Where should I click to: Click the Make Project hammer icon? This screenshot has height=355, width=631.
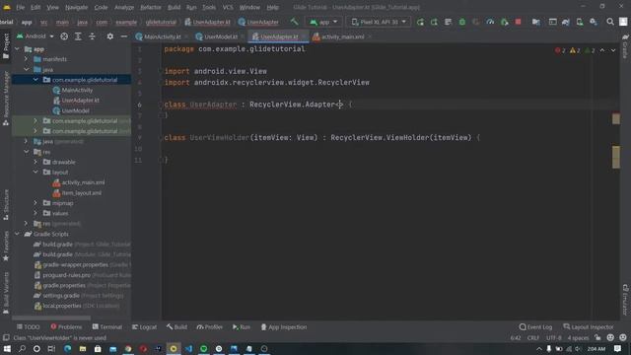(294, 22)
